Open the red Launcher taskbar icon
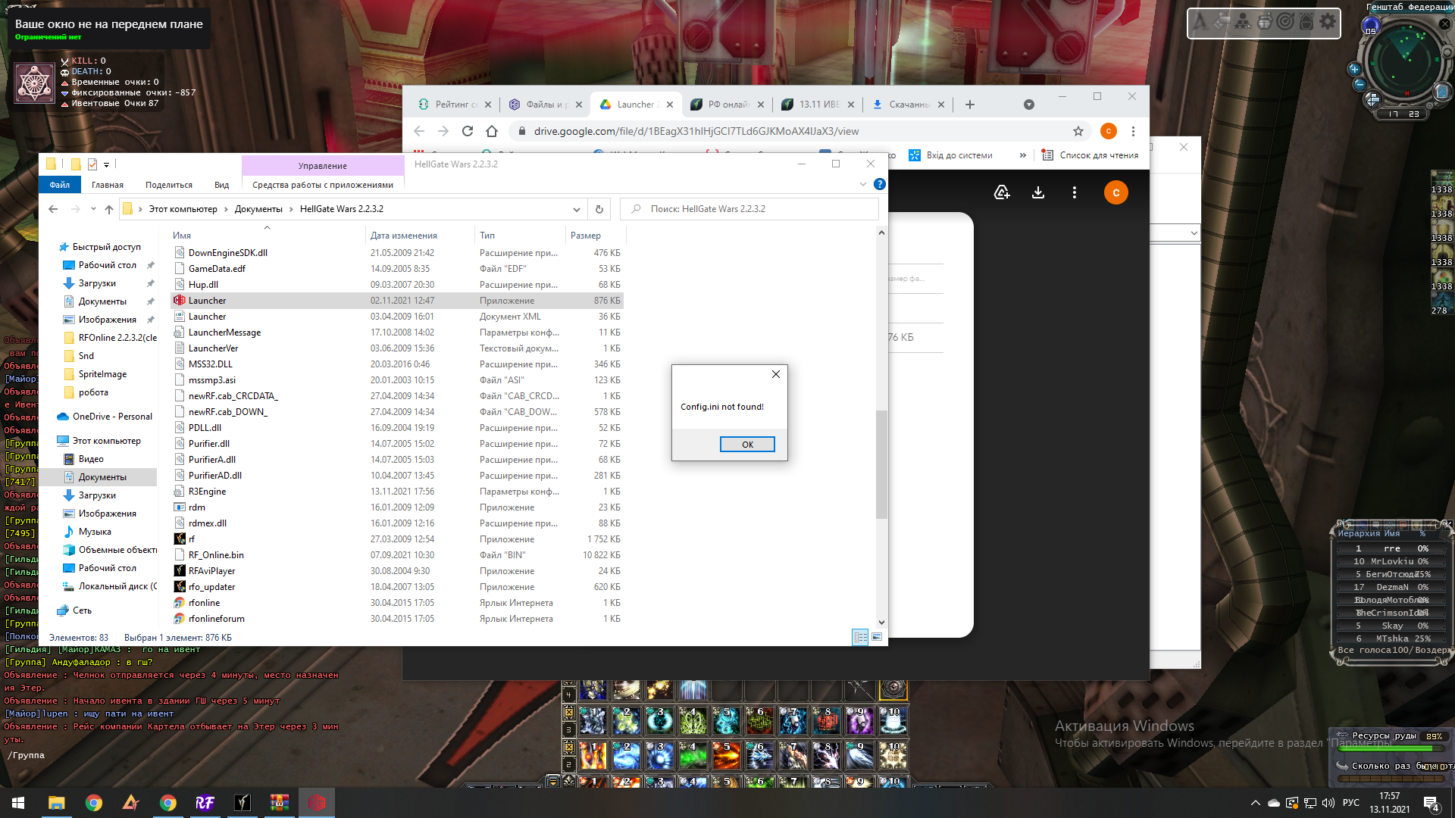1455x818 pixels. point(317,803)
